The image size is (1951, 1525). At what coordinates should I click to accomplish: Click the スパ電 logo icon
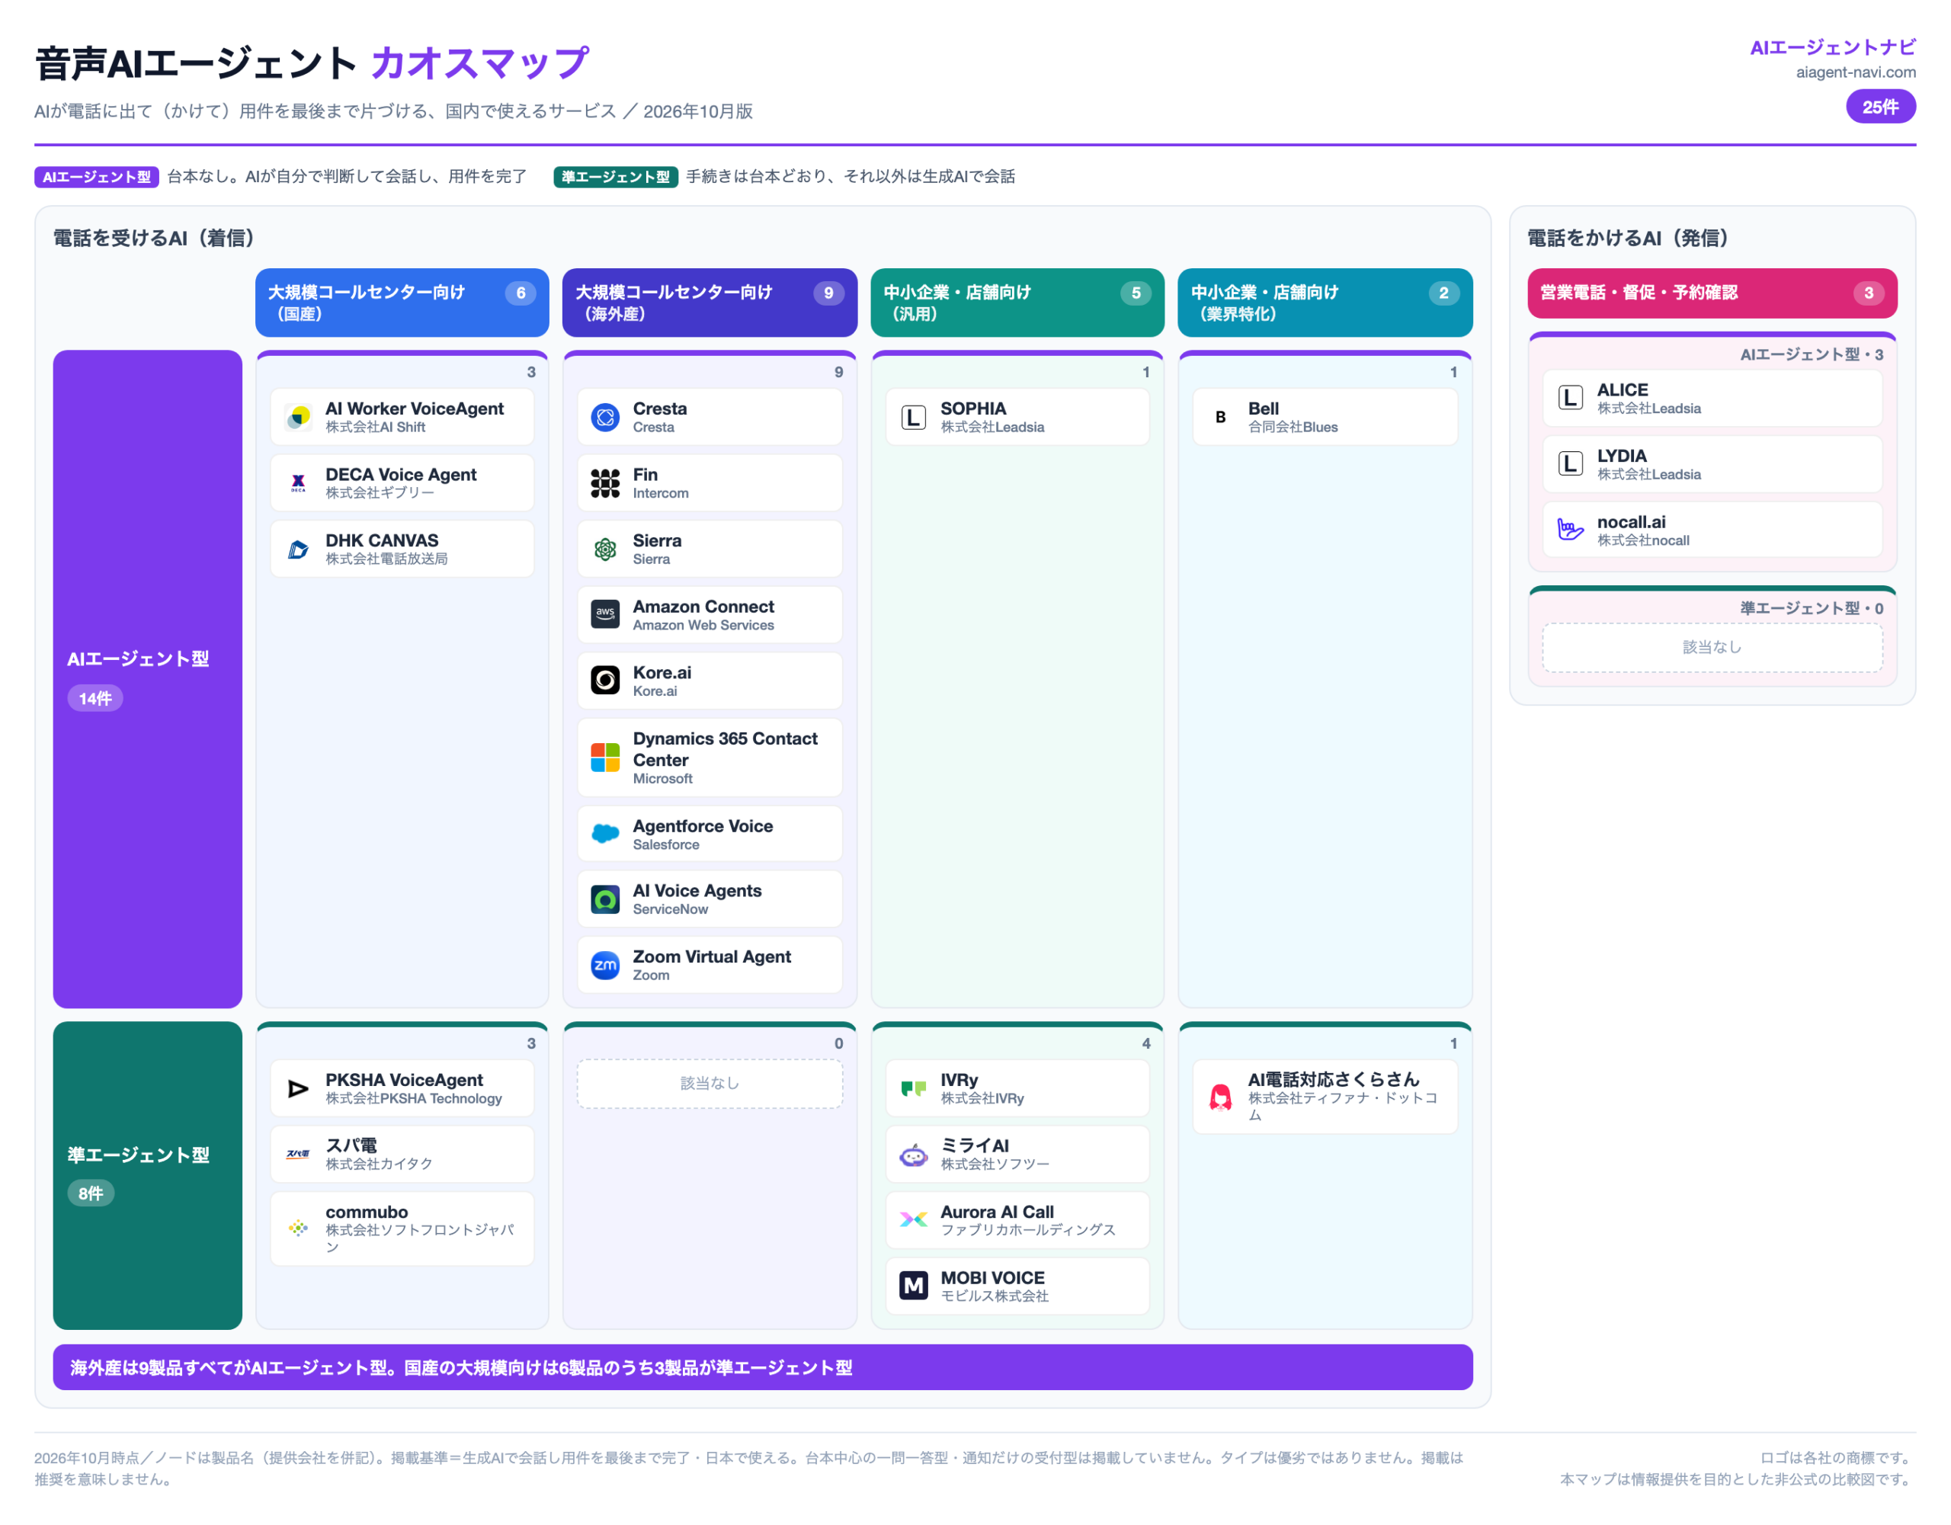pyautogui.click(x=299, y=1155)
